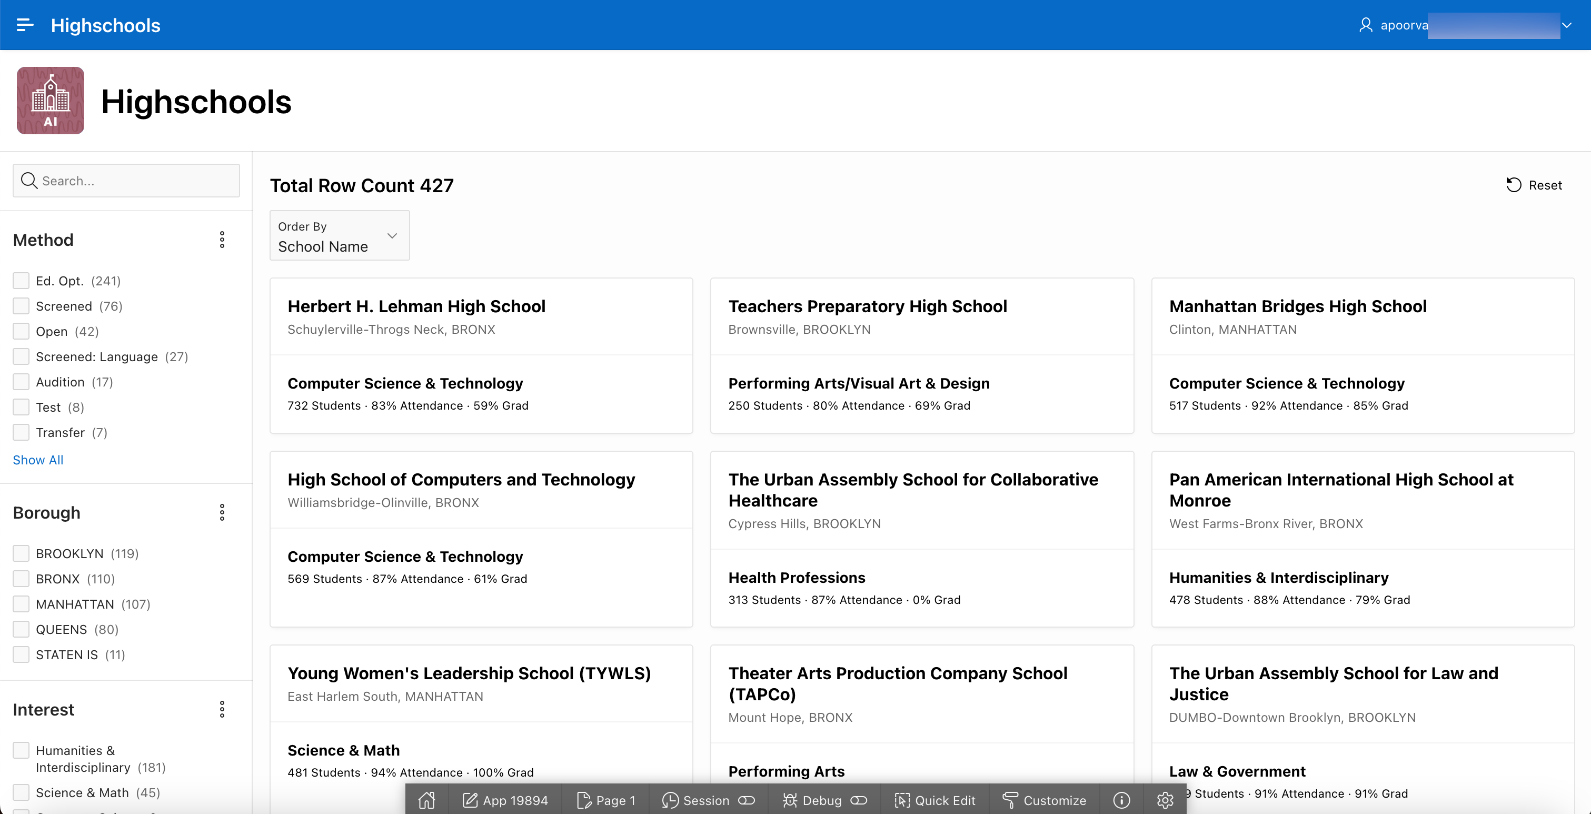This screenshot has width=1591, height=814.
Task: Check the Test method filter
Action: 21,407
